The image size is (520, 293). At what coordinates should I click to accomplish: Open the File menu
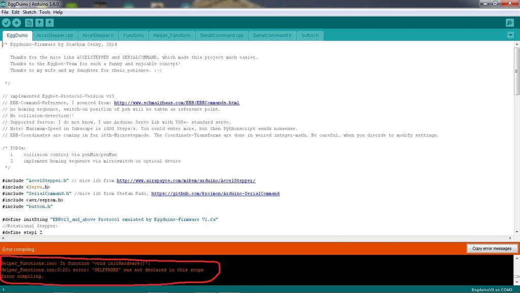pyautogui.click(x=5, y=12)
